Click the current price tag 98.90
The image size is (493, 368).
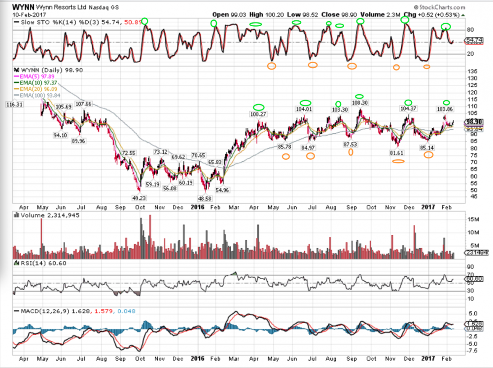[x=474, y=122]
